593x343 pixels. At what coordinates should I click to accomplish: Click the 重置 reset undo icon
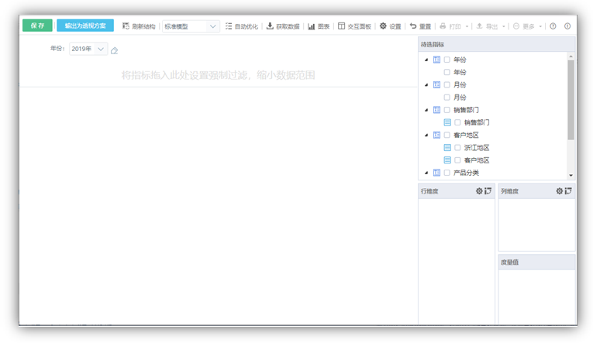pyautogui.click(x=413, y=26)
